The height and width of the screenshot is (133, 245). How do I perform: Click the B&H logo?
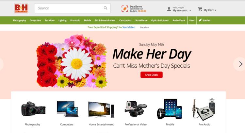(21, 8)
